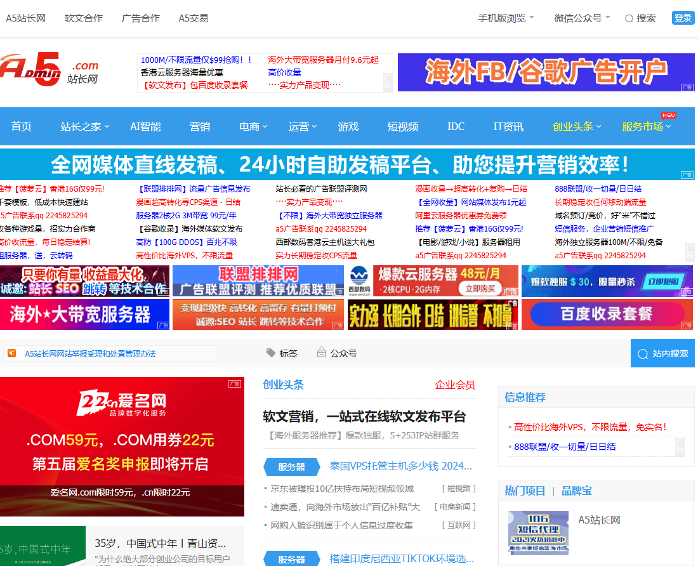The width and height of the screenshot is (698, 566).
Task: Click the tag icon beside 标签
Action: pyautogui.click(x=271, y=353)
